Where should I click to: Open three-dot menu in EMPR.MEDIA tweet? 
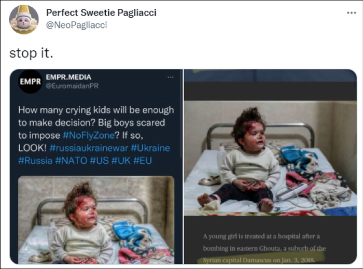pyautogui.click(x=170, y=77)
